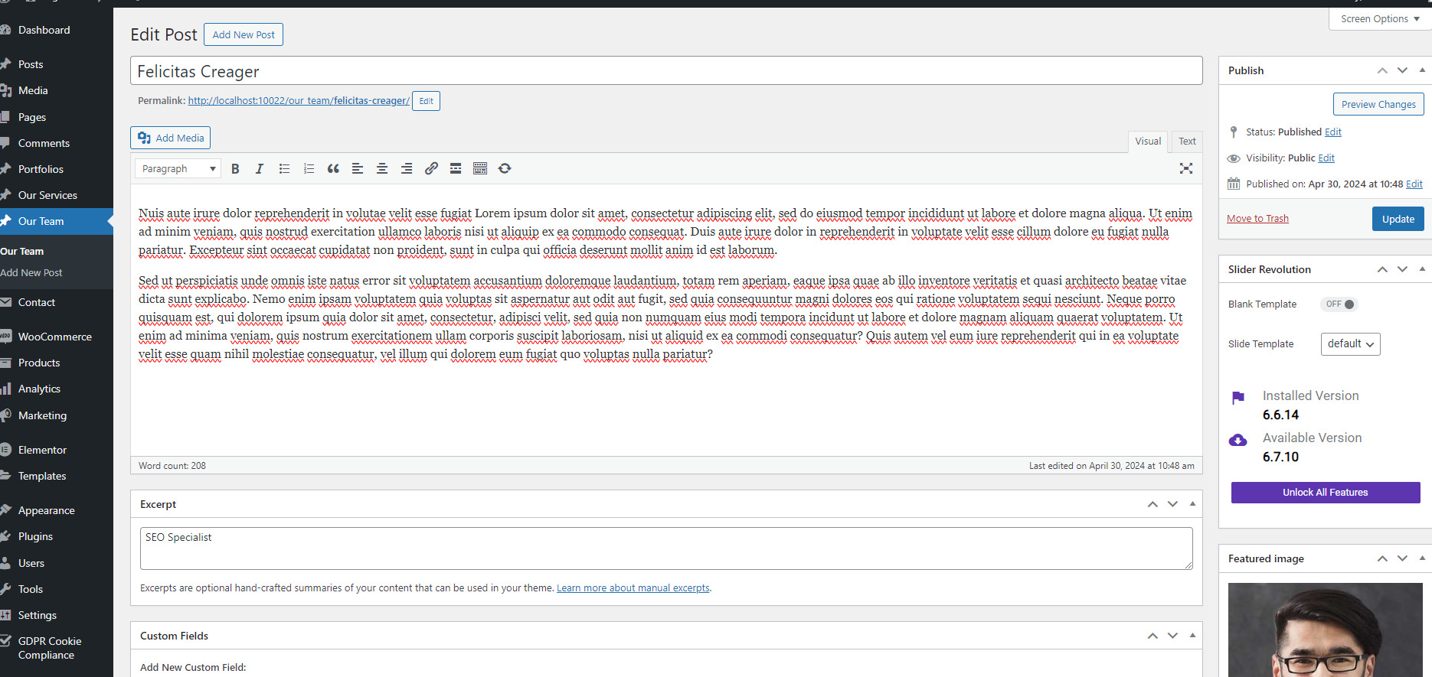Collapse the Featured image panel
Screen dimensions: 1432x677
click(1422, 558)
